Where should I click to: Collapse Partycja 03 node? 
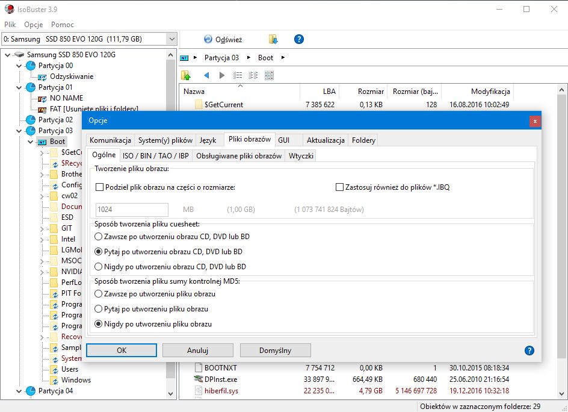coord(19,131)
